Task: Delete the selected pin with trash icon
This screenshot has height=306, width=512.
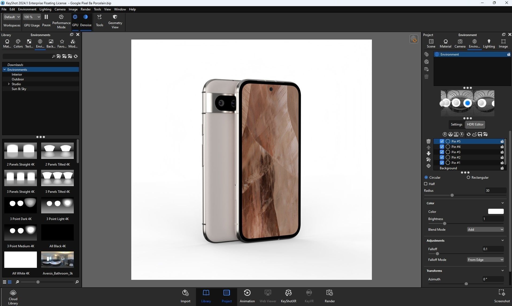Action: [428, 141]
